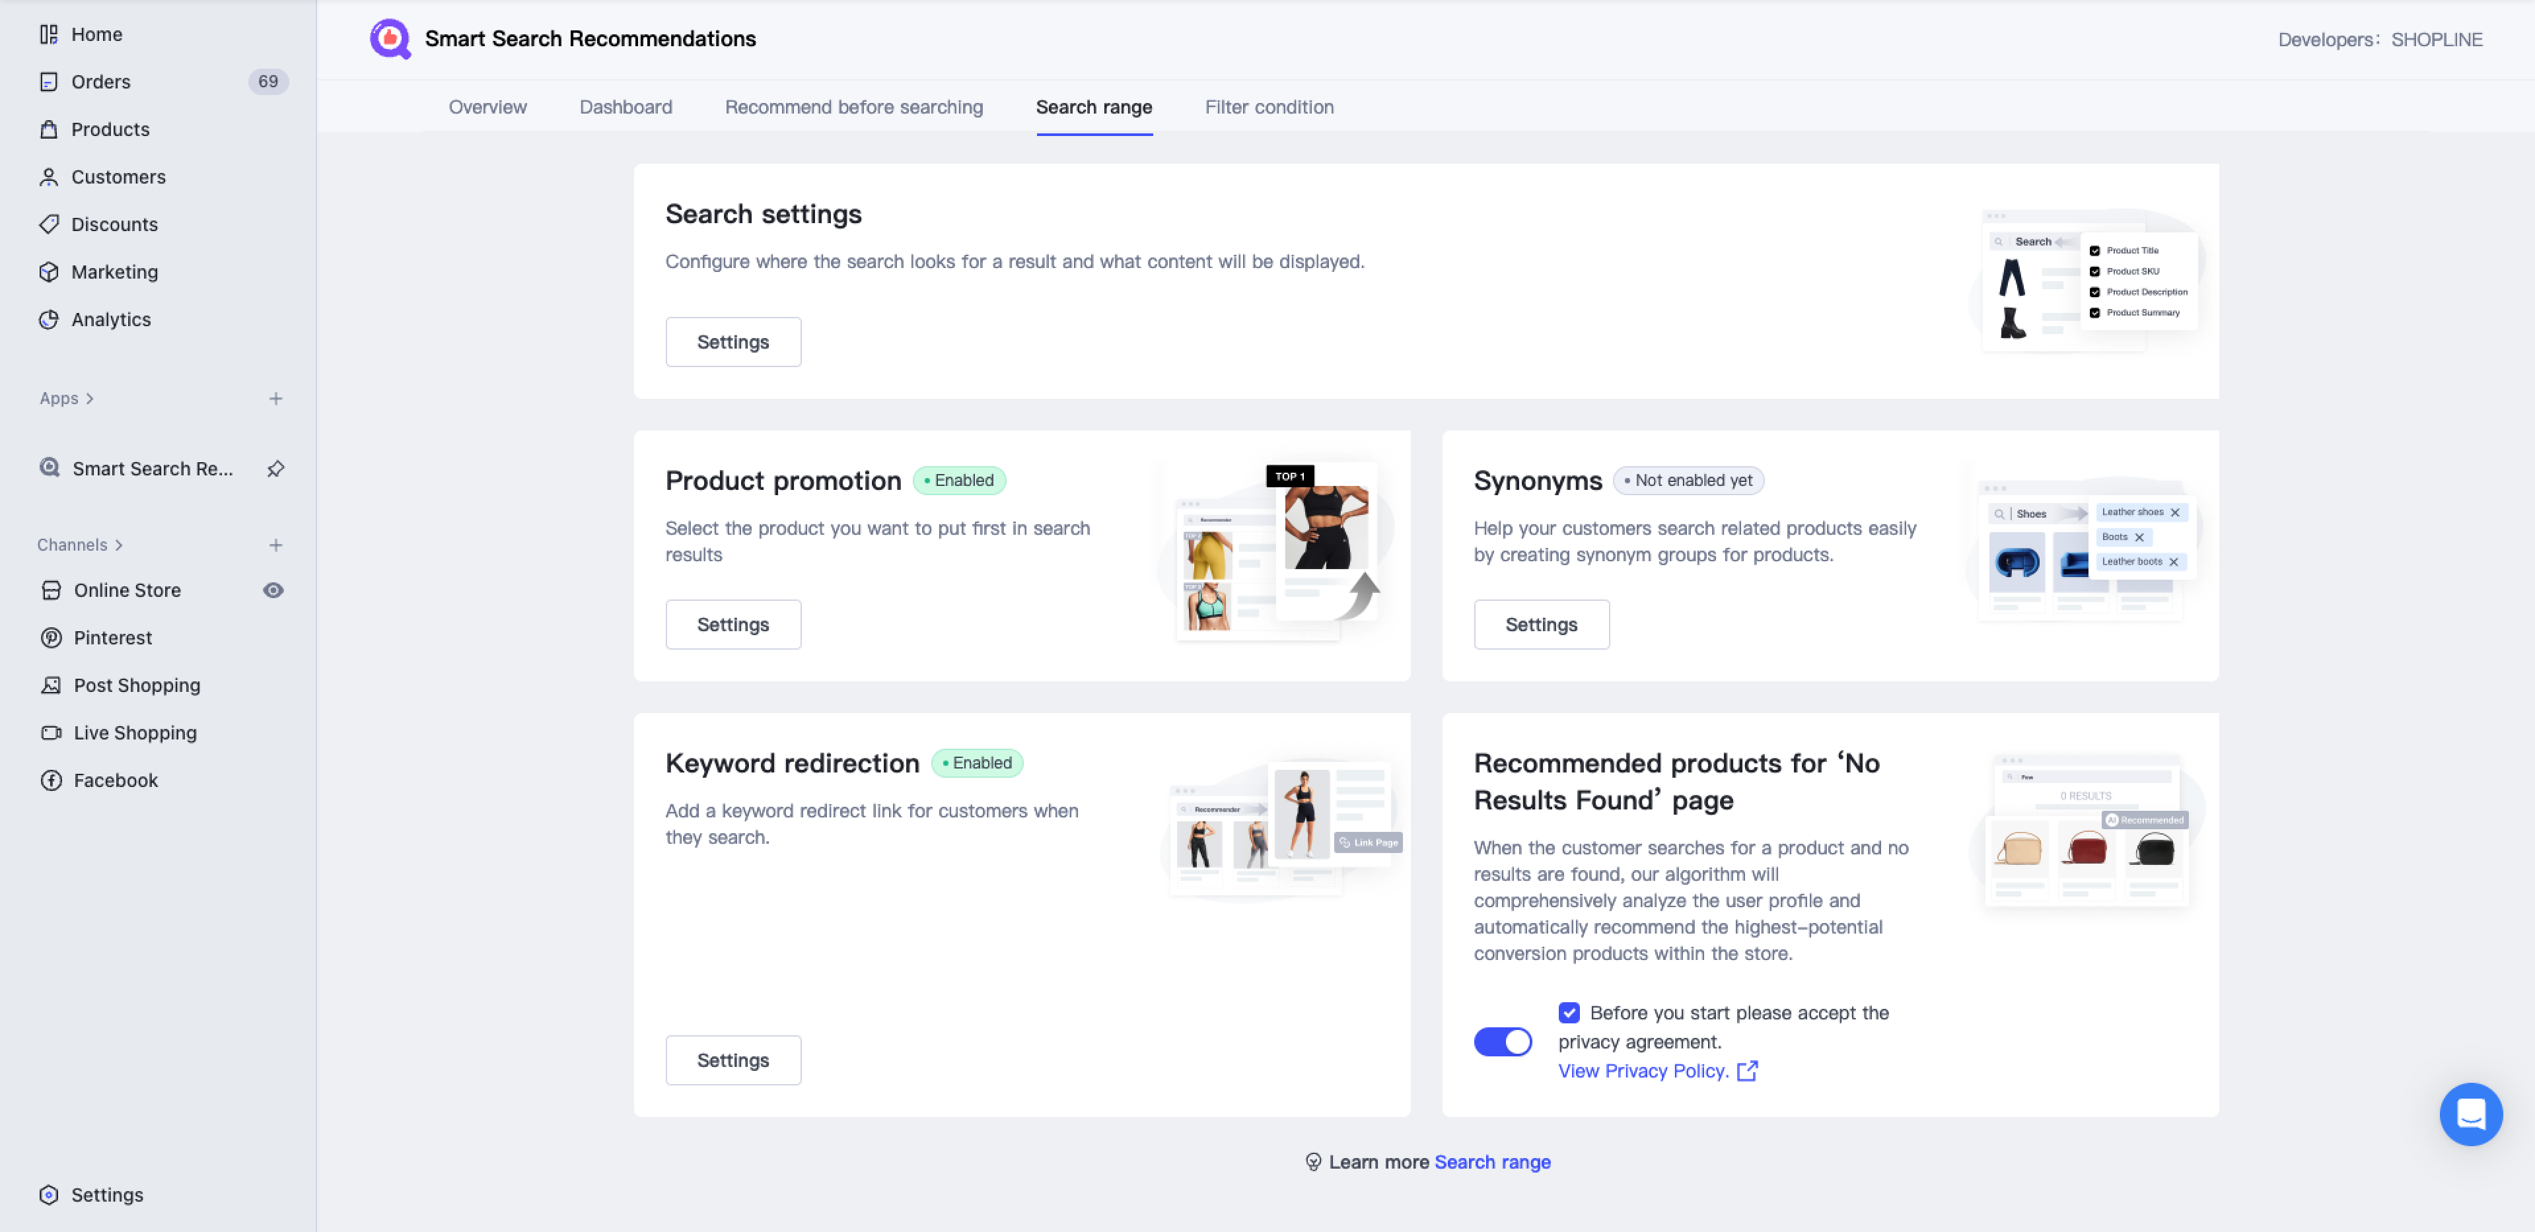This screenshot has height=1232, width=2535.
Task: Click the Facebook channel icon
Action: (51, 780)
